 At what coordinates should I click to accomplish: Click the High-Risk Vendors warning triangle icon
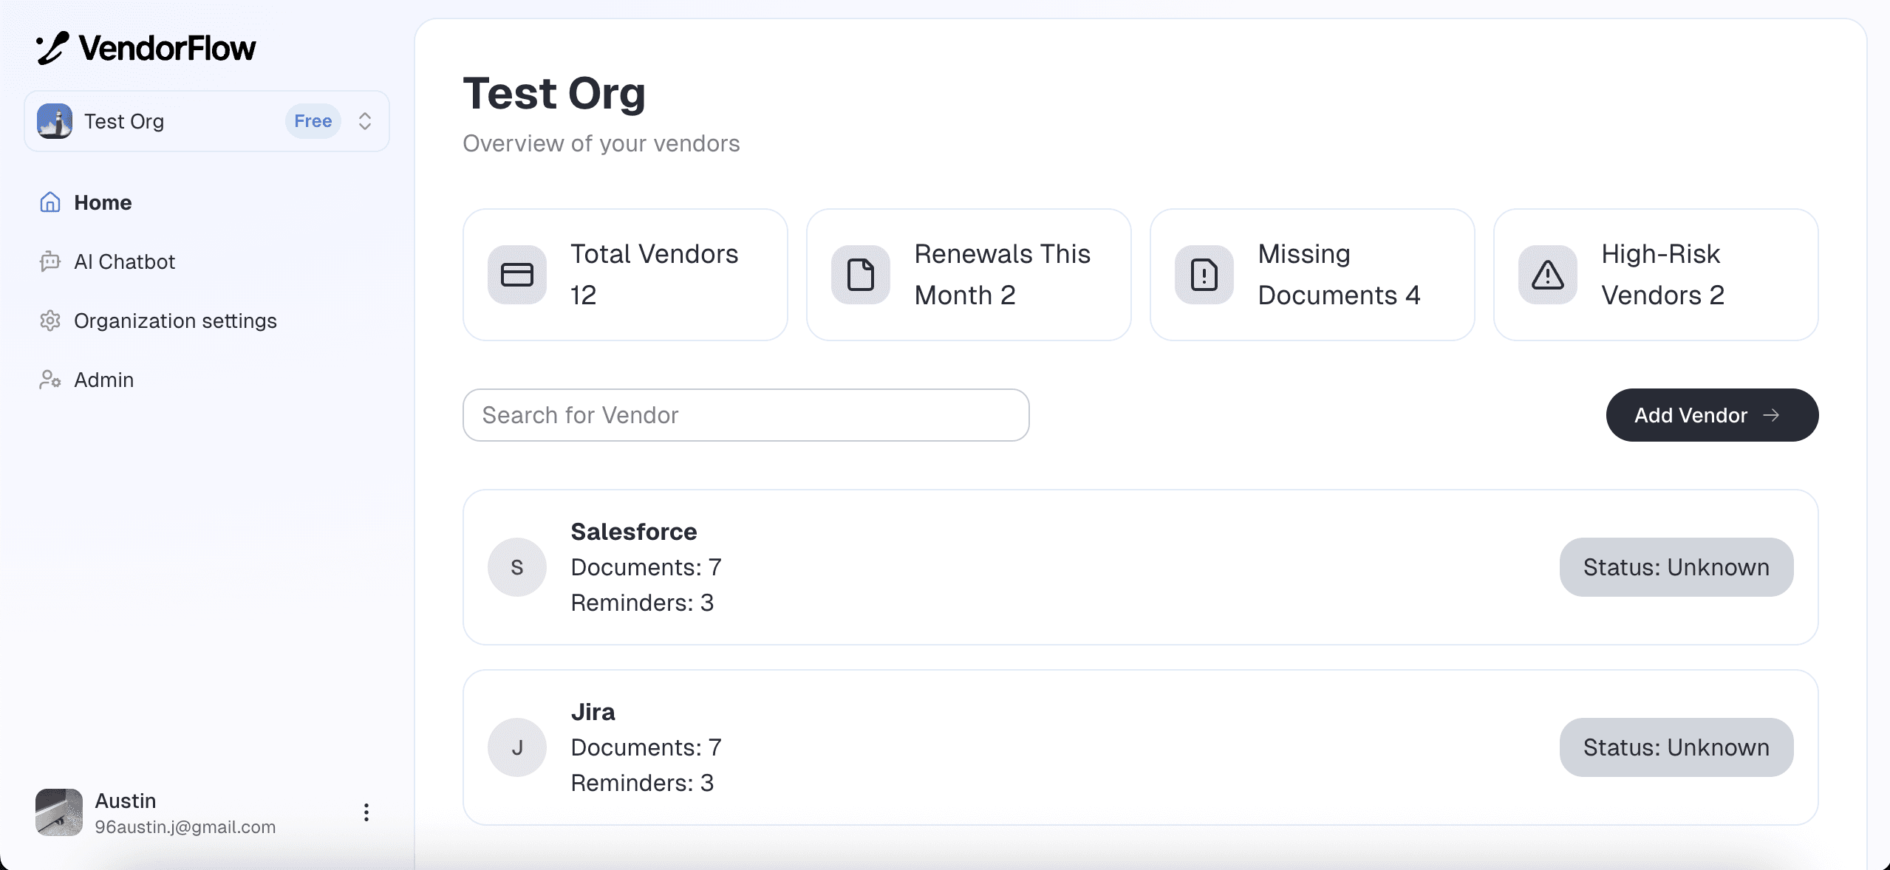coord(1548,275)
